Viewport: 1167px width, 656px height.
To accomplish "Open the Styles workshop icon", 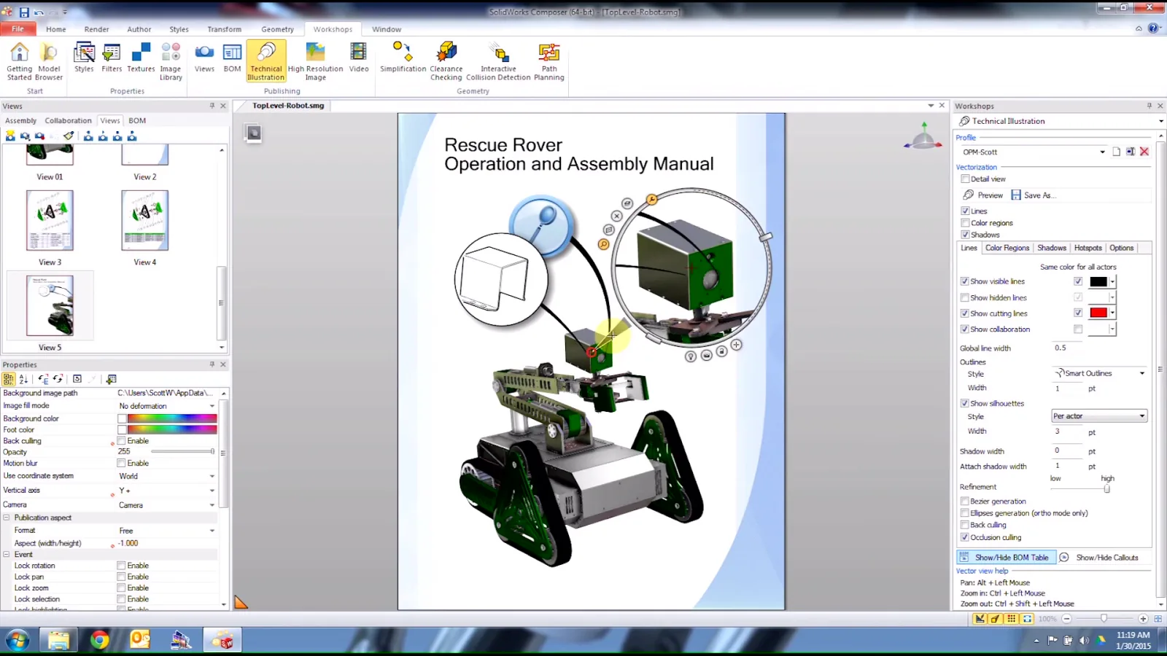I will (x=84, y=58).
